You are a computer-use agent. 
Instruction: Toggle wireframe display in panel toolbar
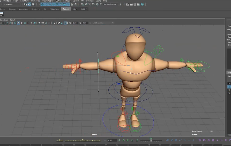pos(15,23)
